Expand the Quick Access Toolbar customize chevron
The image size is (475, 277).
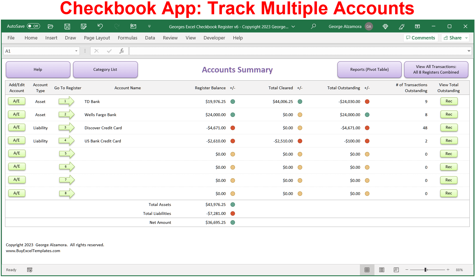(x=150, y=27)
